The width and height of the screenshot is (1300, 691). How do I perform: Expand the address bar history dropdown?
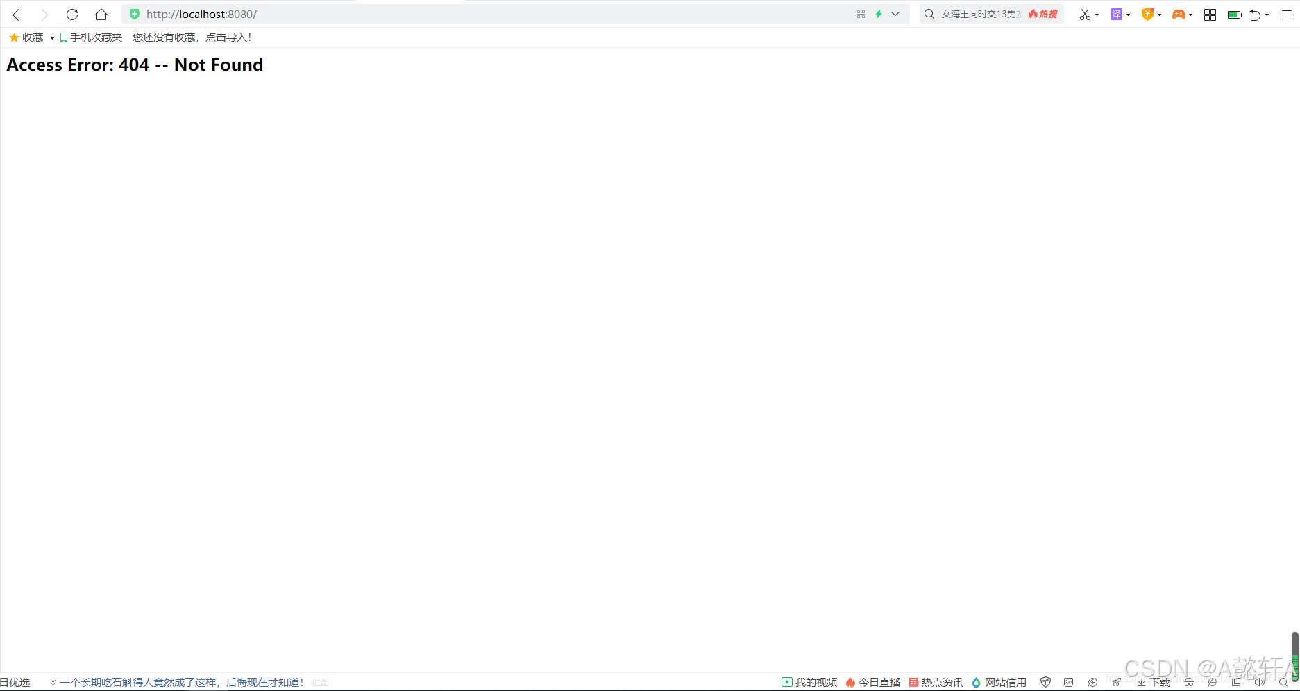(x=895, y=14)
